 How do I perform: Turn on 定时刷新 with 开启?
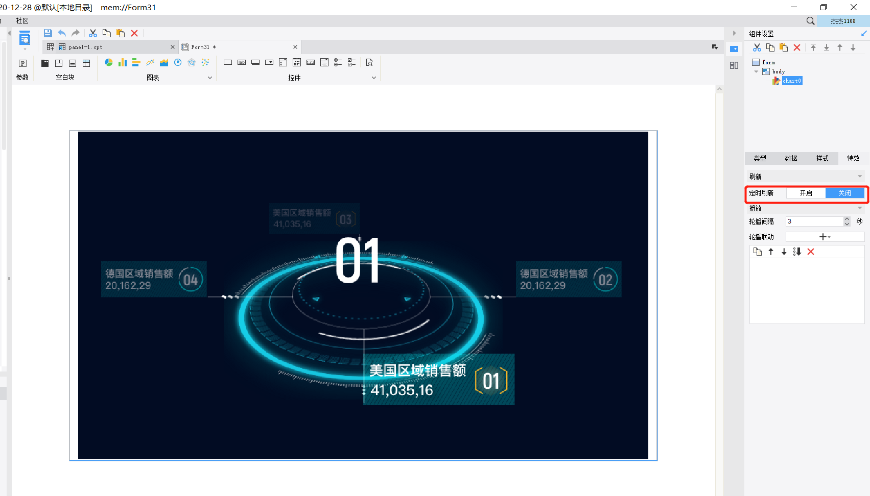(806, 193)
